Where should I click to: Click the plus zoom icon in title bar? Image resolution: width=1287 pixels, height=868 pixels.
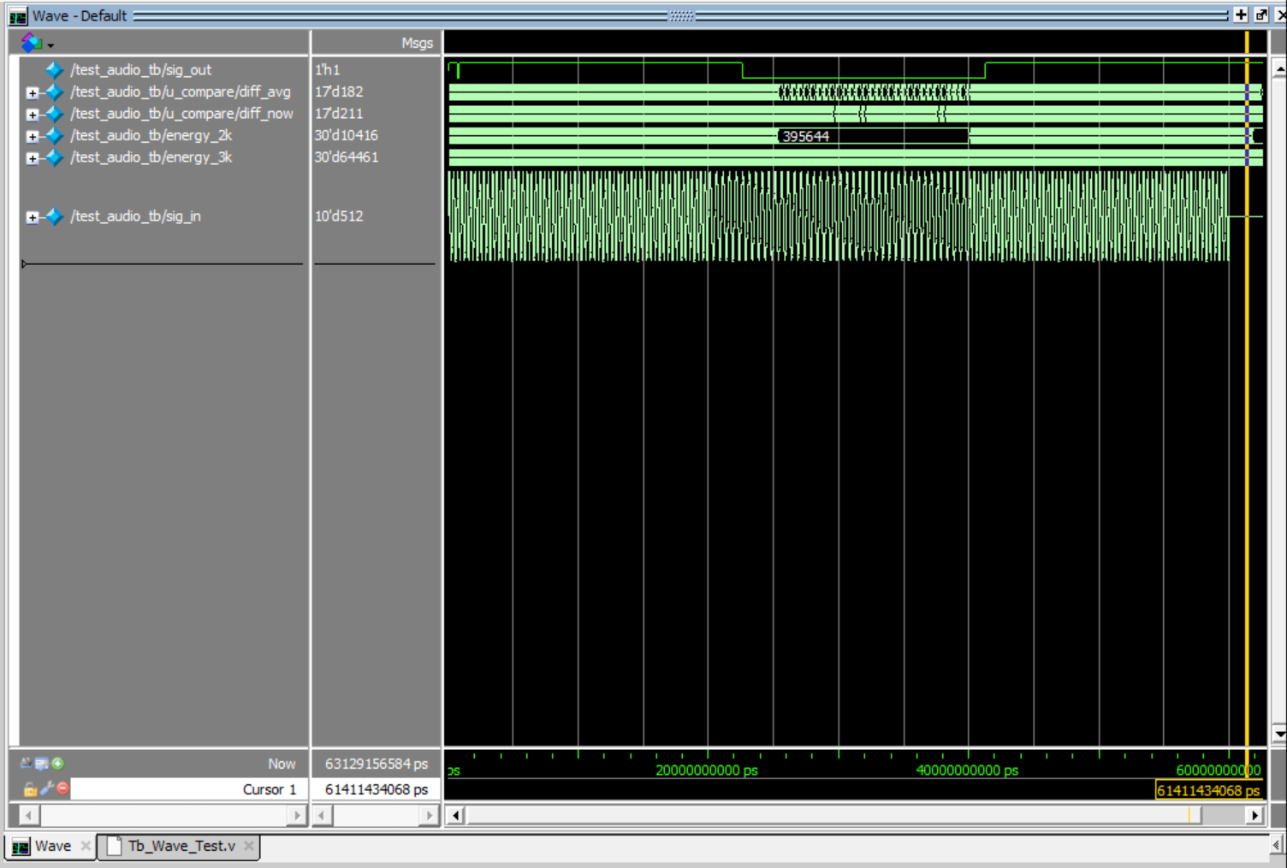[x=1241, y=15]
